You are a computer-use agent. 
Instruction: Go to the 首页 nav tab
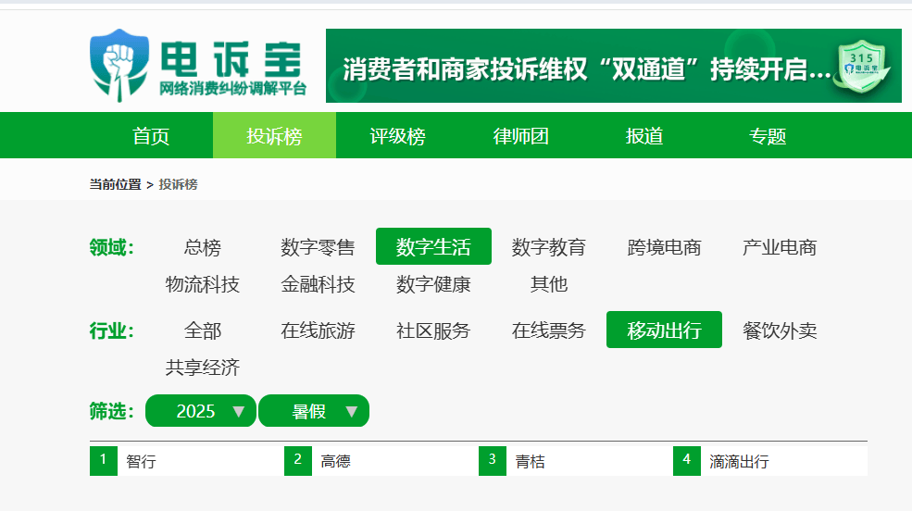pos(151,136)
